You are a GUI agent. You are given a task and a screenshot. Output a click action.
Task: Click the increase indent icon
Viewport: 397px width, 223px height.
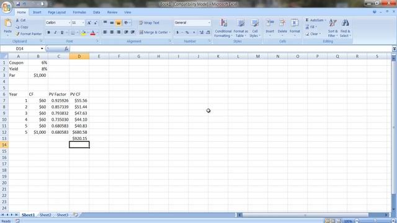point(133,32)
